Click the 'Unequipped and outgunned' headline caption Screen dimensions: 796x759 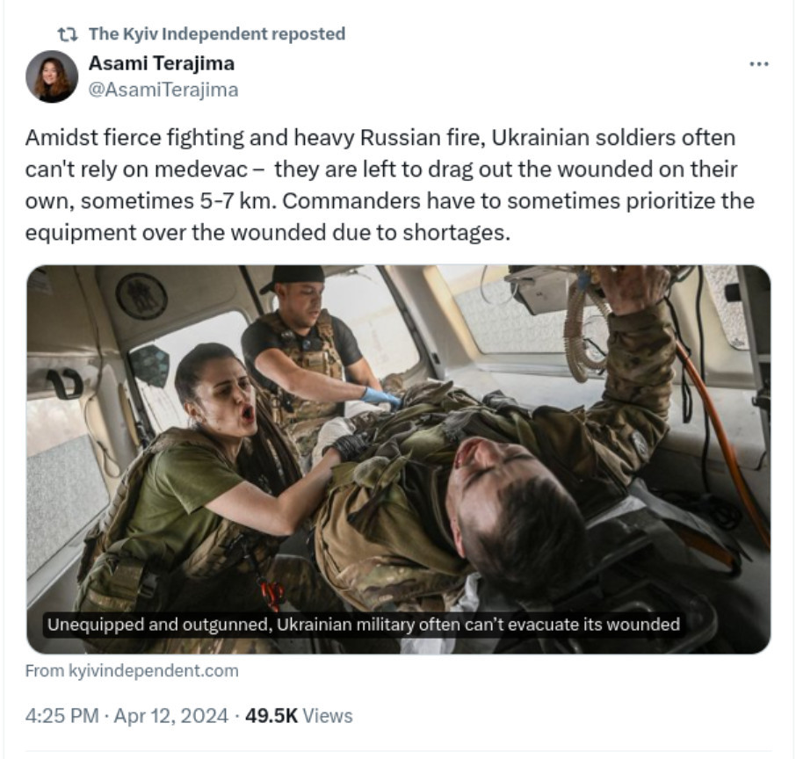364,624
